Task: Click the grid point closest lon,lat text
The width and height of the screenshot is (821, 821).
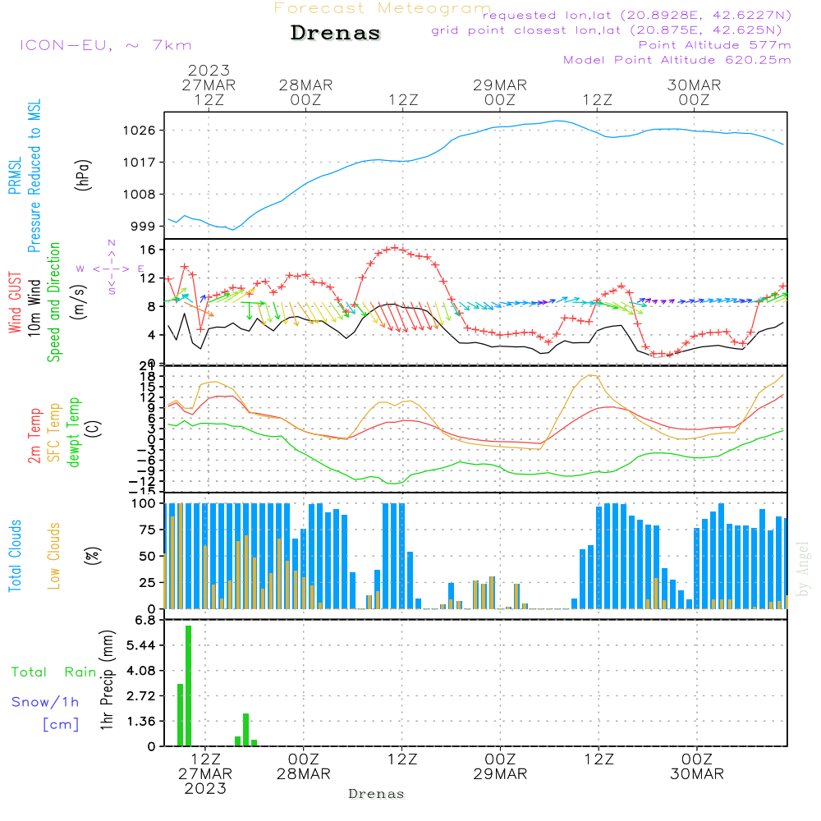Action: (607, 30)
